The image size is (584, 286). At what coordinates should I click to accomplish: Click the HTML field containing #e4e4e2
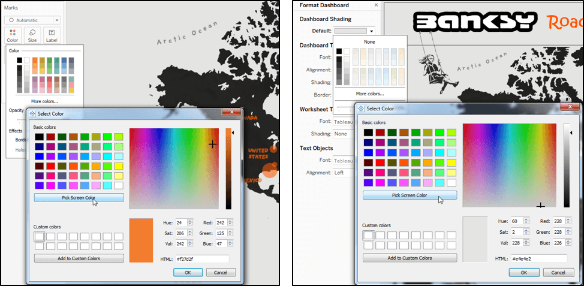[538, 258]
